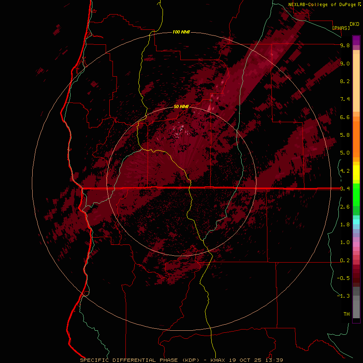Click the TH label on the color scale
Viewport: 363px width, 363px height.
click(346, 314)
